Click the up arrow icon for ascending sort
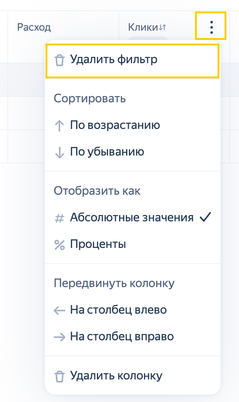The width and height of the screenshot is (239, 402). tap(59, 126)
